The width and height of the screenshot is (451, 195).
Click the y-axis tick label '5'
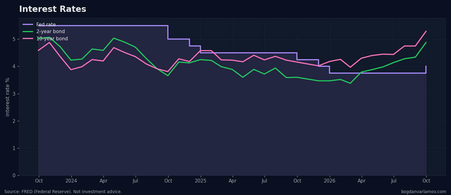14,39
